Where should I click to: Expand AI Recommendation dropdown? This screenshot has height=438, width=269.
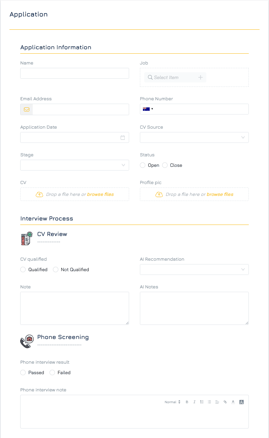(194, 269)
